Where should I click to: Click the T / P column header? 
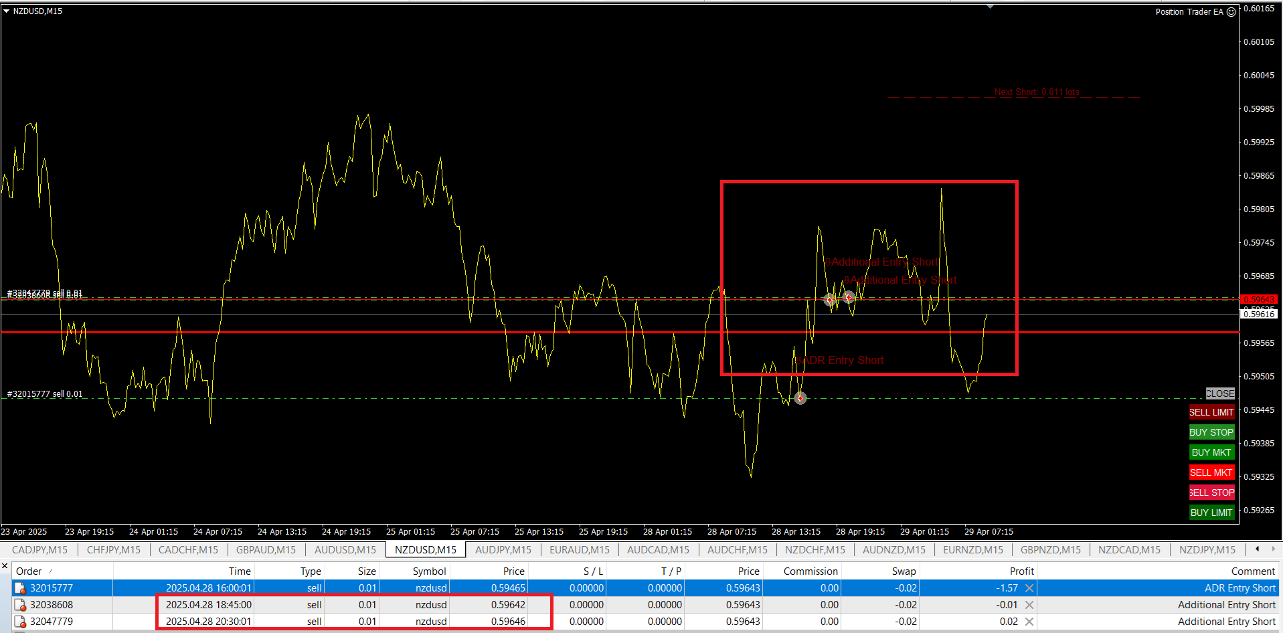tap(646, 571)
